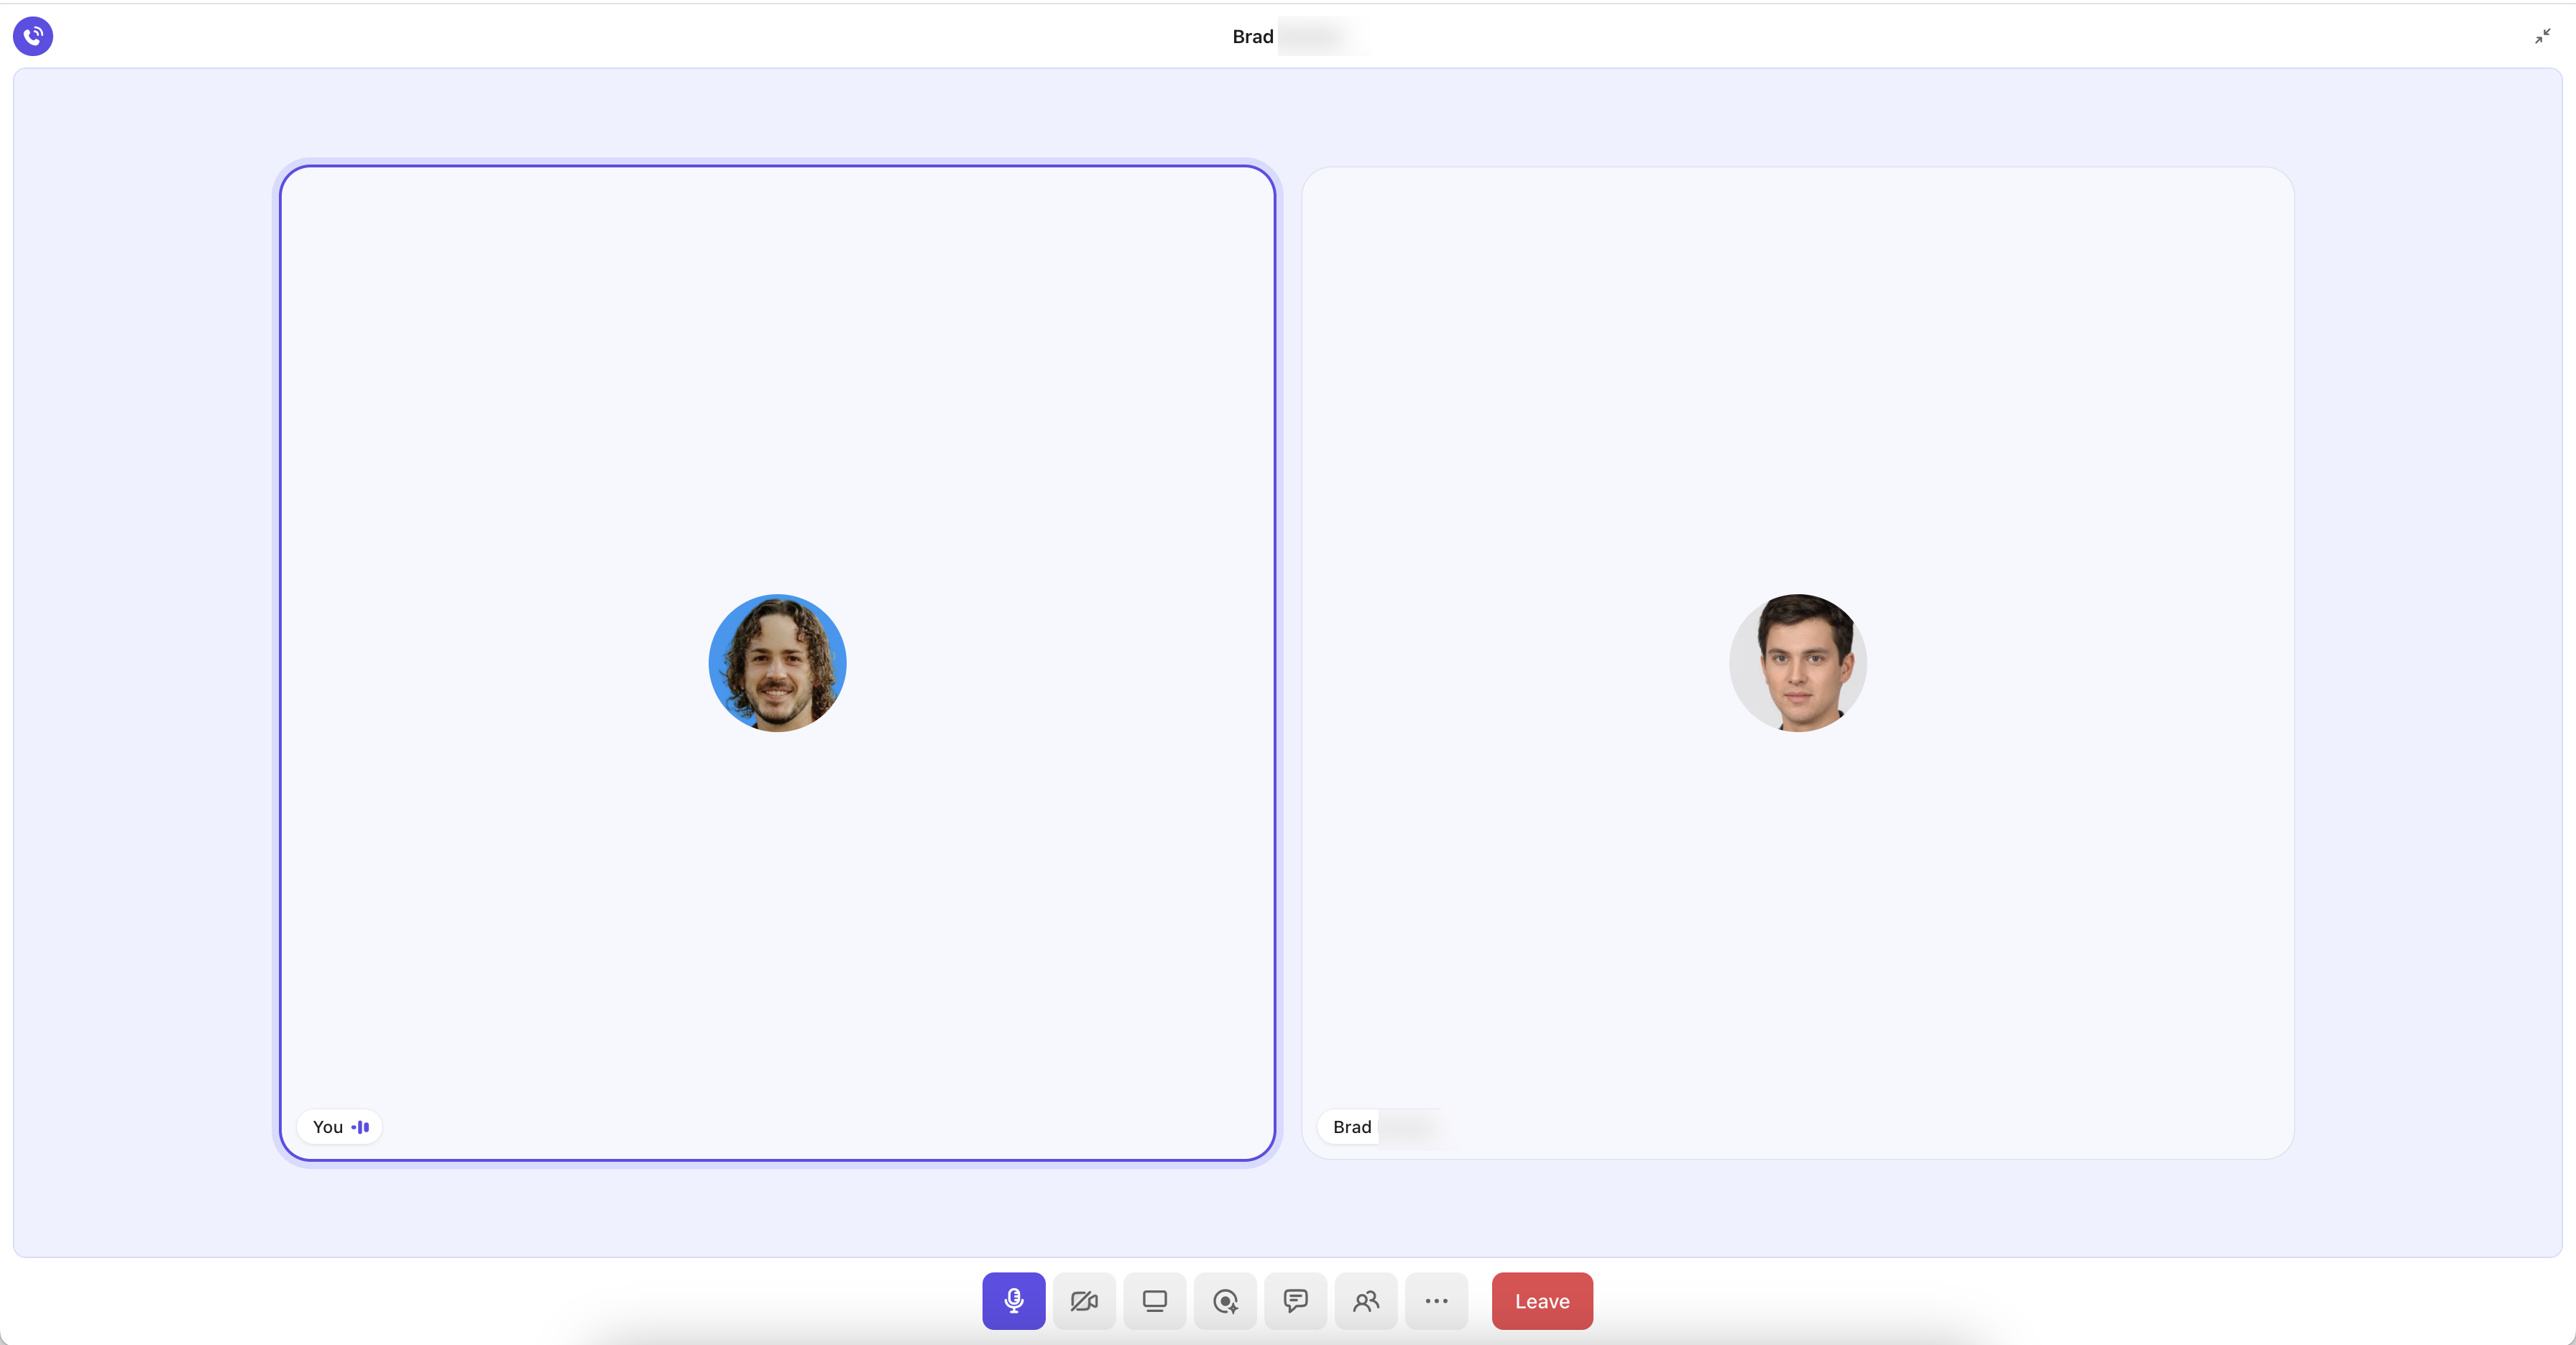Open the AI video effects tool
2576x1345 pixels.
[1224, 1300]
